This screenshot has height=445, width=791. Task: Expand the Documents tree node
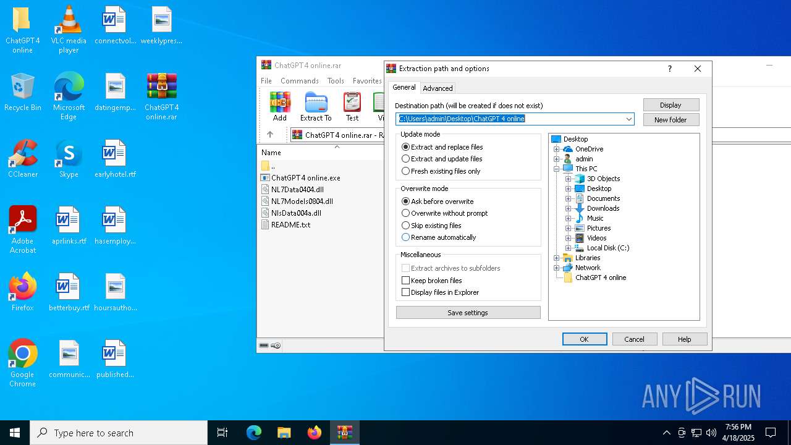[x=568, y=198]
